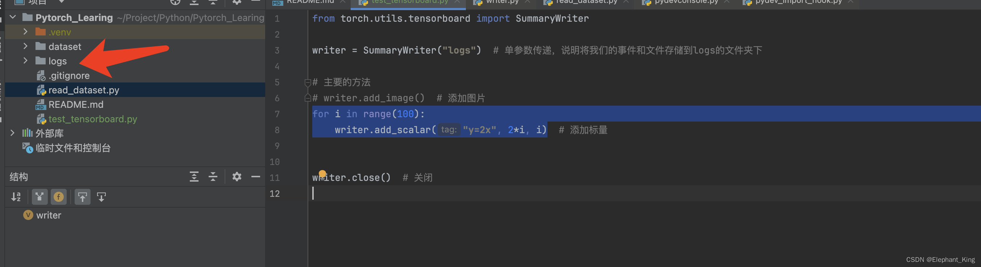
Task: Select the writer variable in Structure panel
Action: click(49, 215)
